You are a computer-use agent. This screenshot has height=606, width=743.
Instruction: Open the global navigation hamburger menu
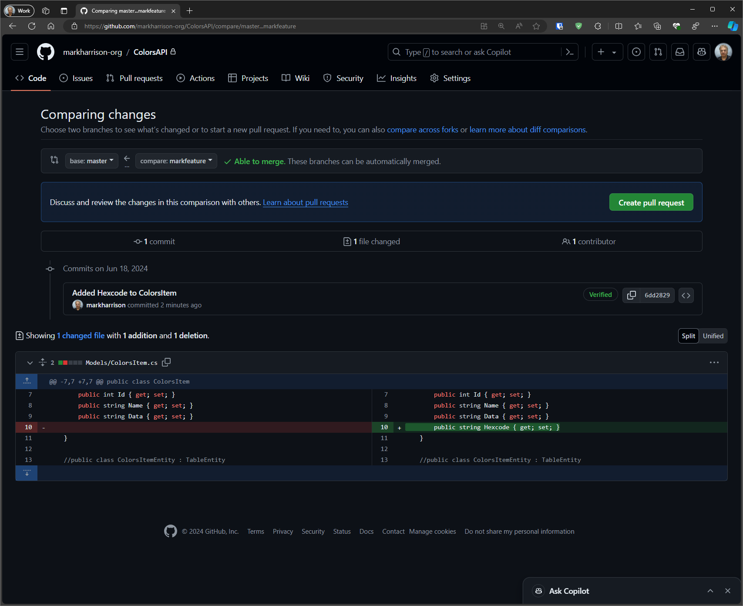[20, 52]
